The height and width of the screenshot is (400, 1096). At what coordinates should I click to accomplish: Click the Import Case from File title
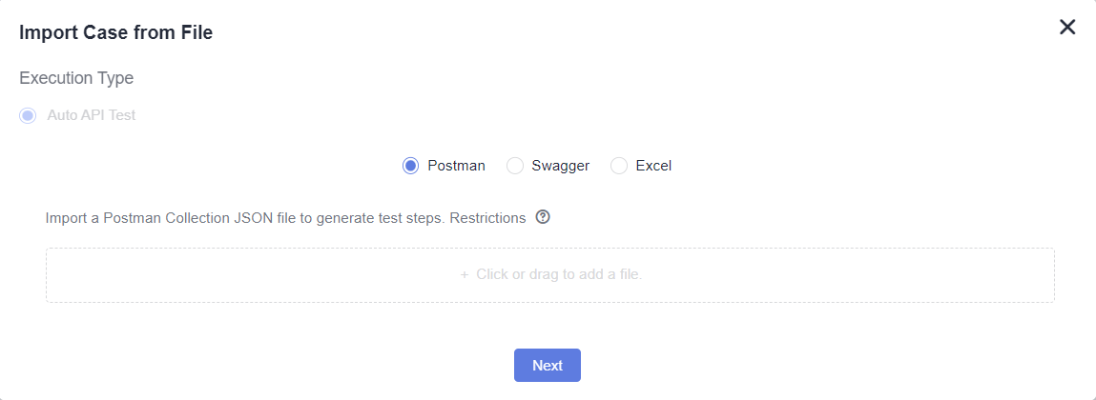click(x=116, y=32)
